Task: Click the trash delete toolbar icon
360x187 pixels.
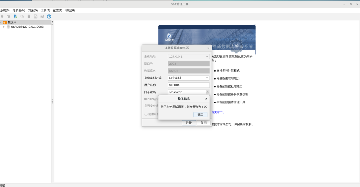Action: click(29, 17)
